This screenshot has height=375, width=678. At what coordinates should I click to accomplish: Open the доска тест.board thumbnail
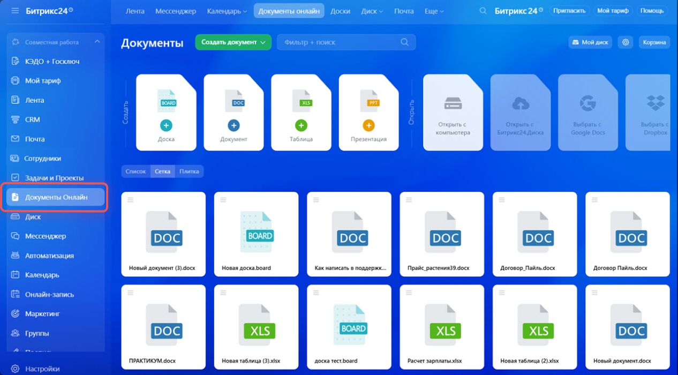349,327
